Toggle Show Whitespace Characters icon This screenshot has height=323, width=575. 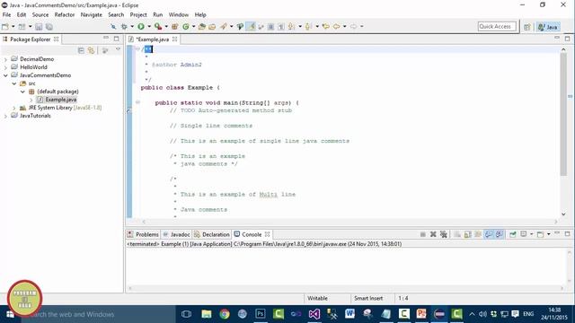pyautogui.click(x=281, y=27)
